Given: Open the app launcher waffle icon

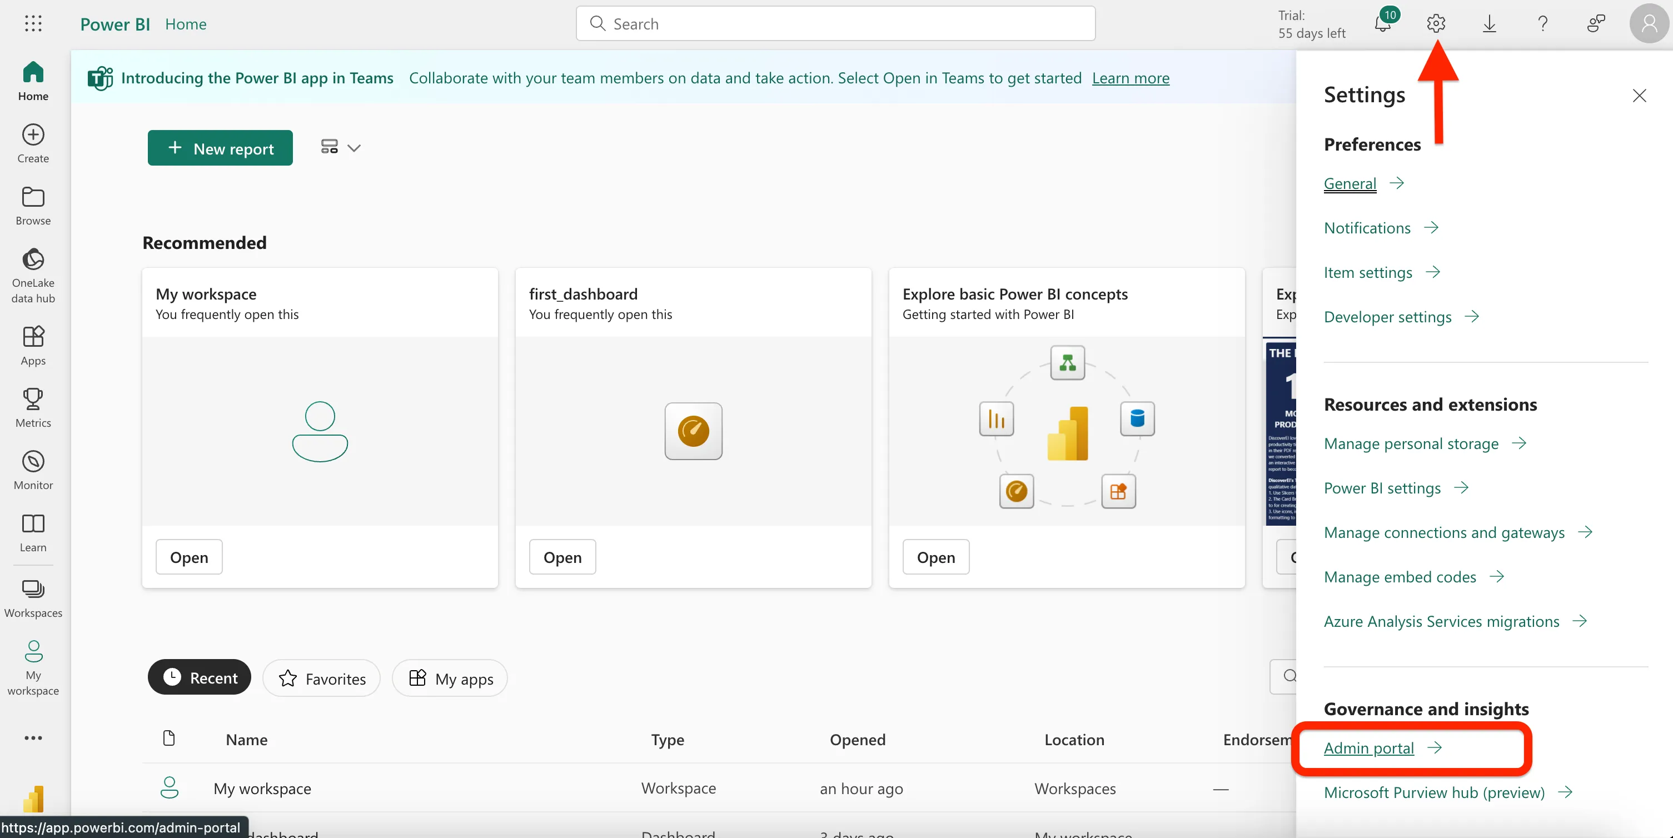Looking at the screenshot, I should pyautogui.click(x=33, y=24).
